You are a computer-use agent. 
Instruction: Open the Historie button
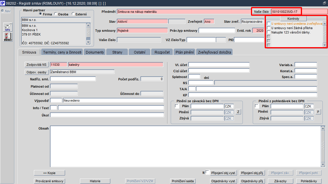(x=95, y=181)
